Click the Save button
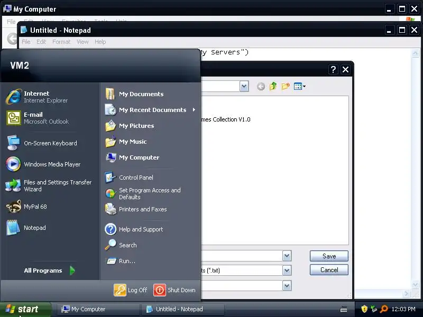This screenshot has height=317, width=423. coord(329,256)
